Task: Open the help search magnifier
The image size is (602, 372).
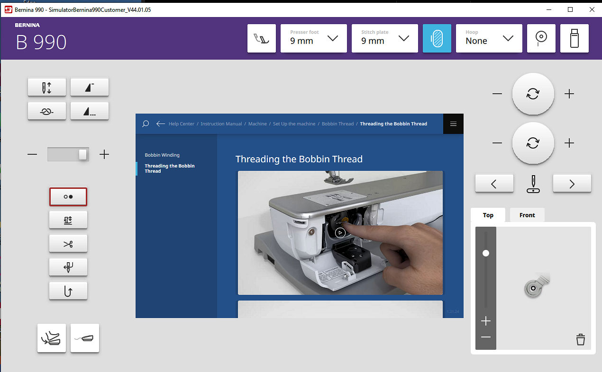Action: (x=146, y=124)
